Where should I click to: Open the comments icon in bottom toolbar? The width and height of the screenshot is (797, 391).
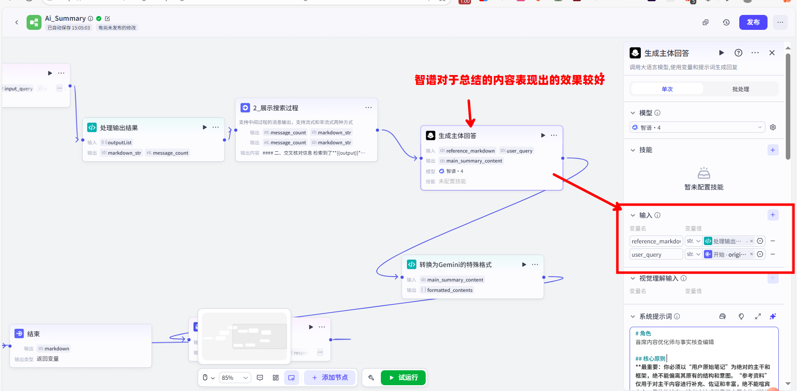point(260,378)
